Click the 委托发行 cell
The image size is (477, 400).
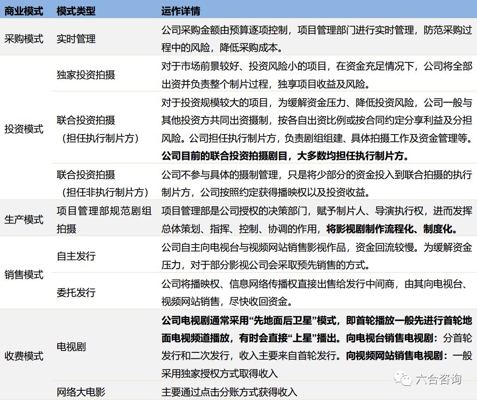(76, 293)
